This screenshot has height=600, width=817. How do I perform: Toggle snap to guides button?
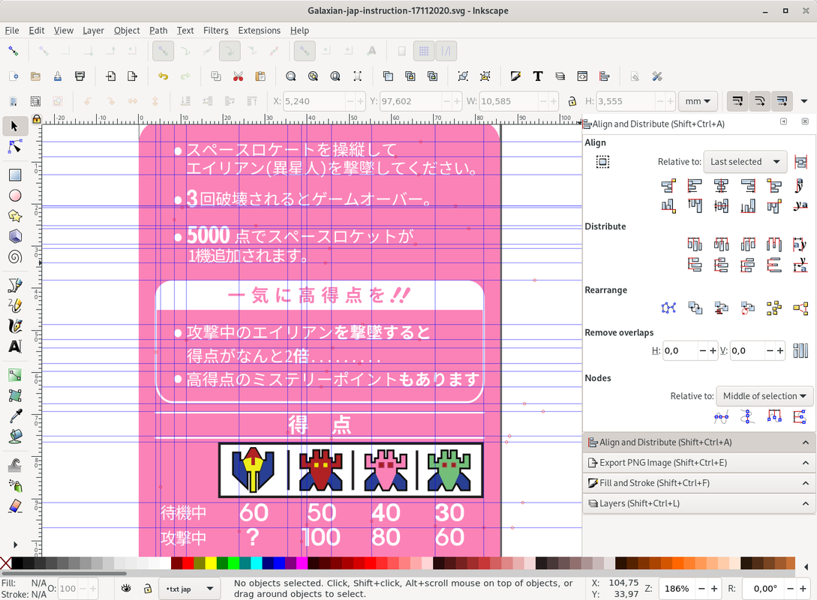pos(446,51)
